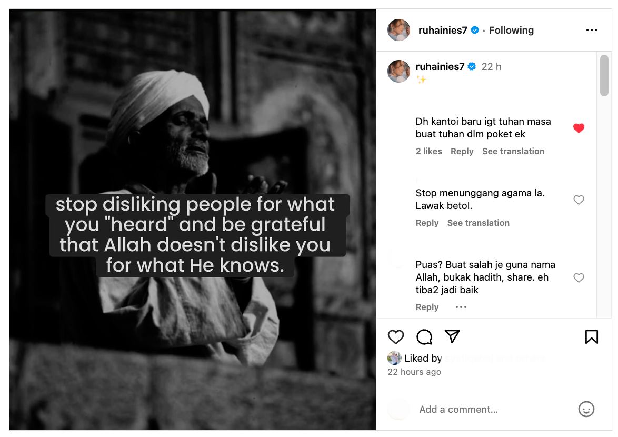Like the 'Stop menunggang agama' comment

[579, 200]
